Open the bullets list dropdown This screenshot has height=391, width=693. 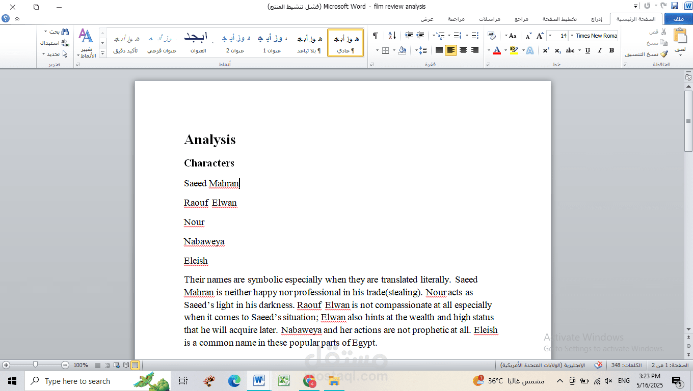click(466, 36)
